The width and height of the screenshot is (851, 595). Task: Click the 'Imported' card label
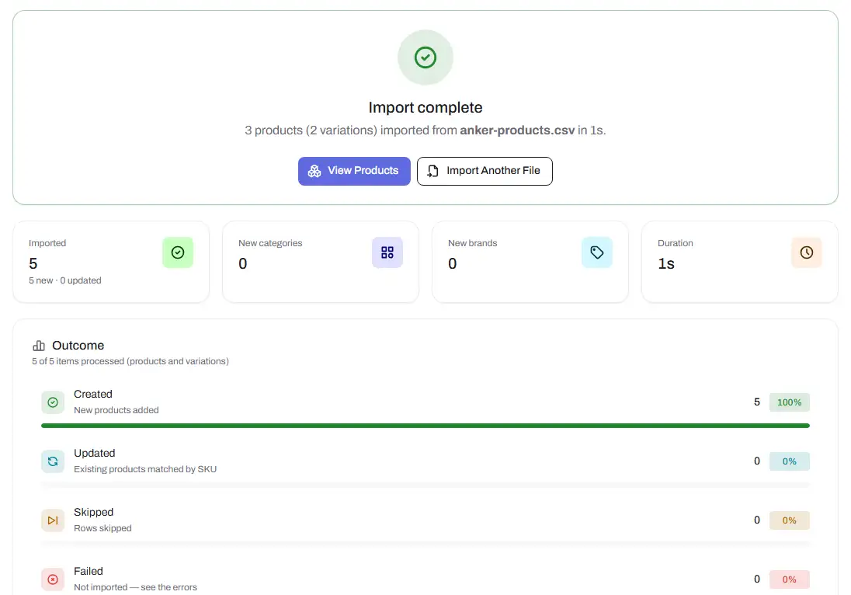[47, 243]
